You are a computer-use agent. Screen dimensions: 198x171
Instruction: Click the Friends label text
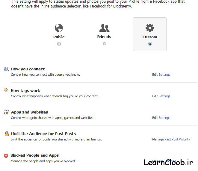[x=104, y=37]
